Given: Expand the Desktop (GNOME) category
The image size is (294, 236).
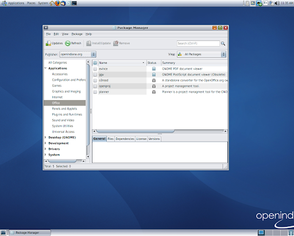Looking at the screenshot, I should click(x=45, y=138).
